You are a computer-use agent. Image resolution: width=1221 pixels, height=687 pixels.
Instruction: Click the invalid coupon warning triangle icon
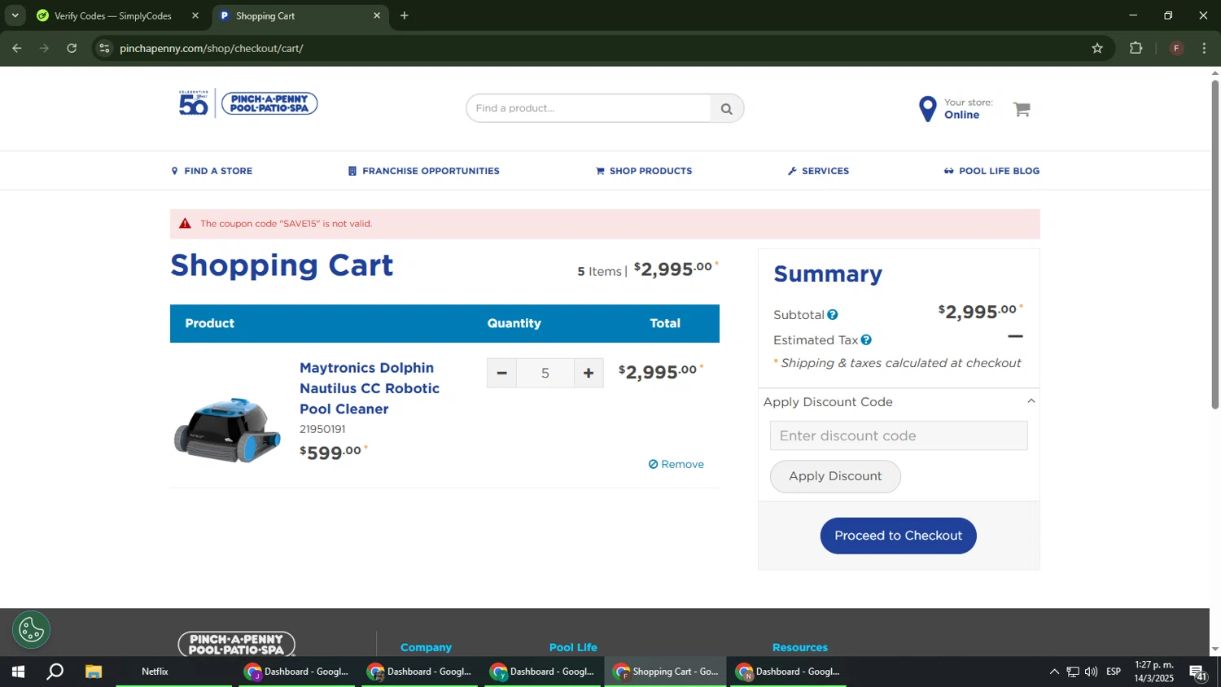point(186,224)
